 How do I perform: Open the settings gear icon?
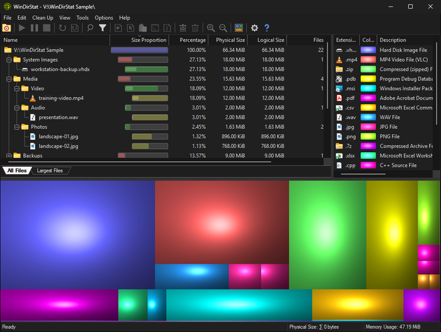pyautogui.click(x=254, y=28)
